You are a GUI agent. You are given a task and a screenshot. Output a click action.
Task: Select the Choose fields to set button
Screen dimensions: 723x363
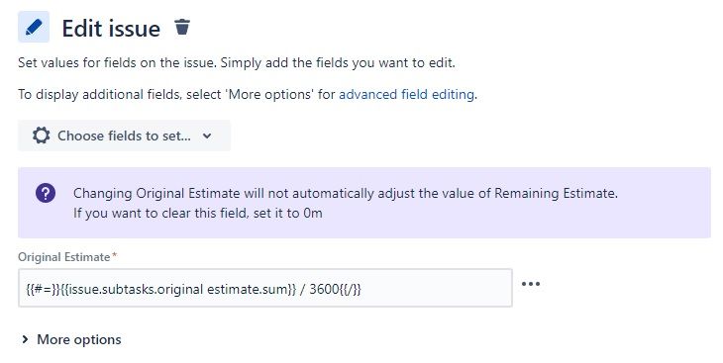tap(124, 136)
